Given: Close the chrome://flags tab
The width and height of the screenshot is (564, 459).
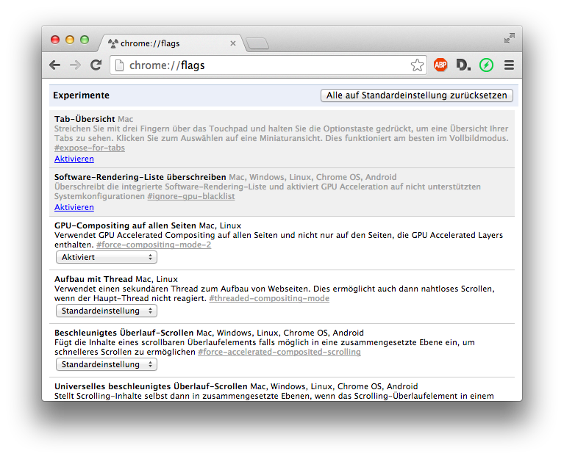Looking at the screenshot, I should point(233,43).
